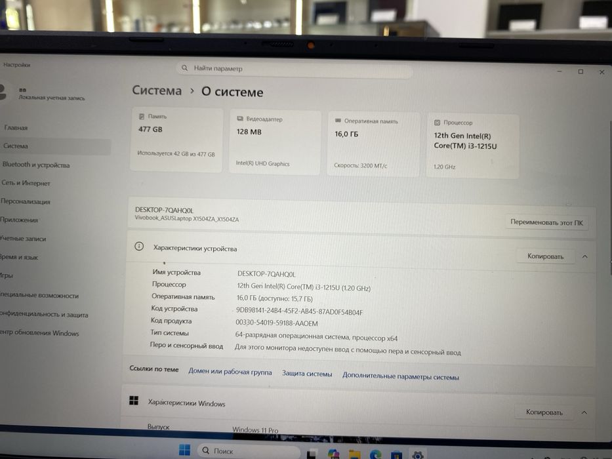This screenshot has height=459, width=612.
Task: Open the Память 477 GB card
Action: point(176,140)
